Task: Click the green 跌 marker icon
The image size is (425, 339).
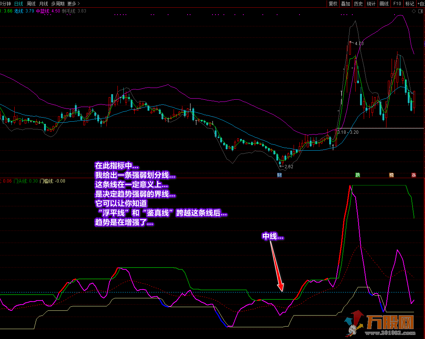Action: (x=357, y=175)
